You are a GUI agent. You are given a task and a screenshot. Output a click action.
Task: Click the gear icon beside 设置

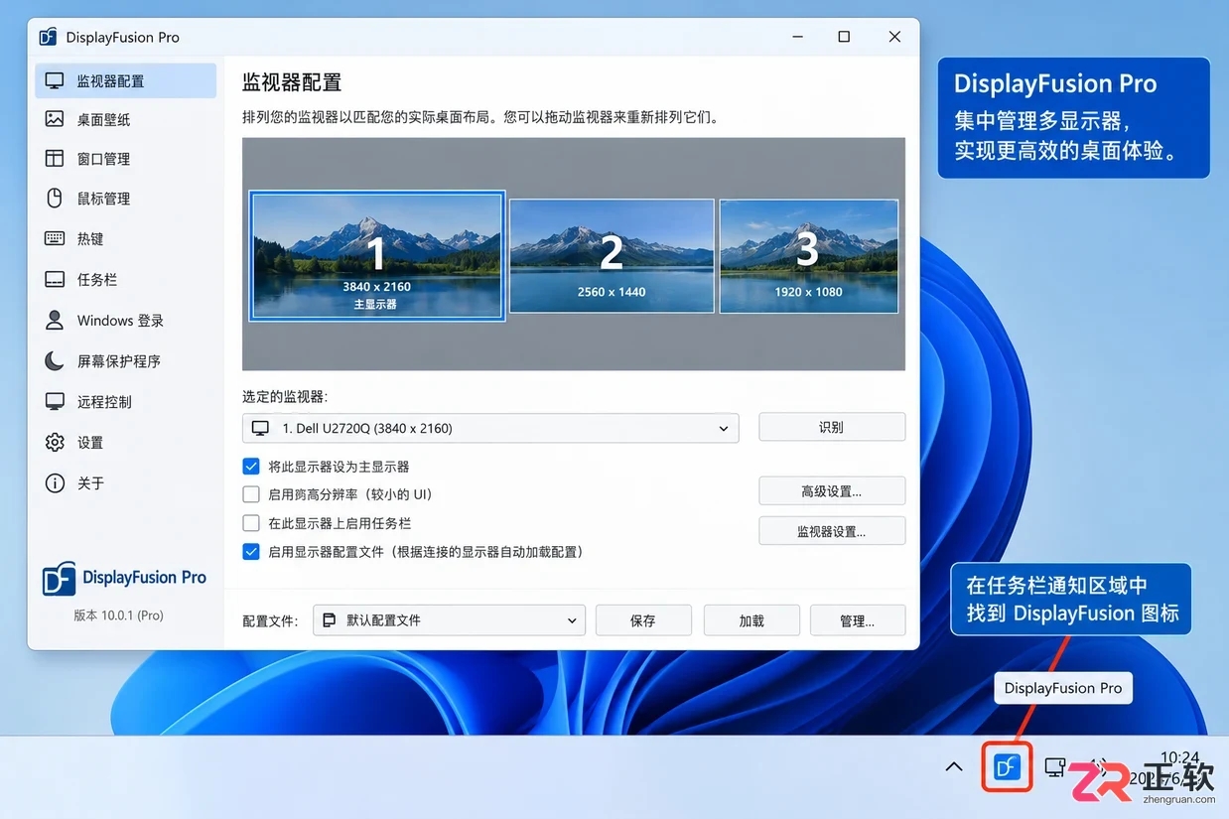coord(55,442)
